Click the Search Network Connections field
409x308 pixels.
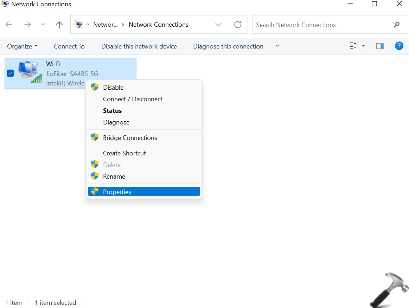[x=320, y=25]
